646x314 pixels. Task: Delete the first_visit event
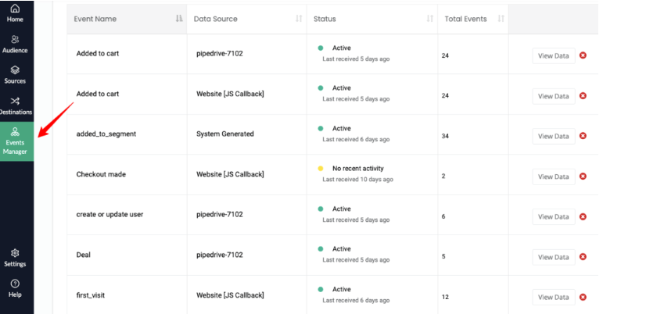tap(583, 297)
